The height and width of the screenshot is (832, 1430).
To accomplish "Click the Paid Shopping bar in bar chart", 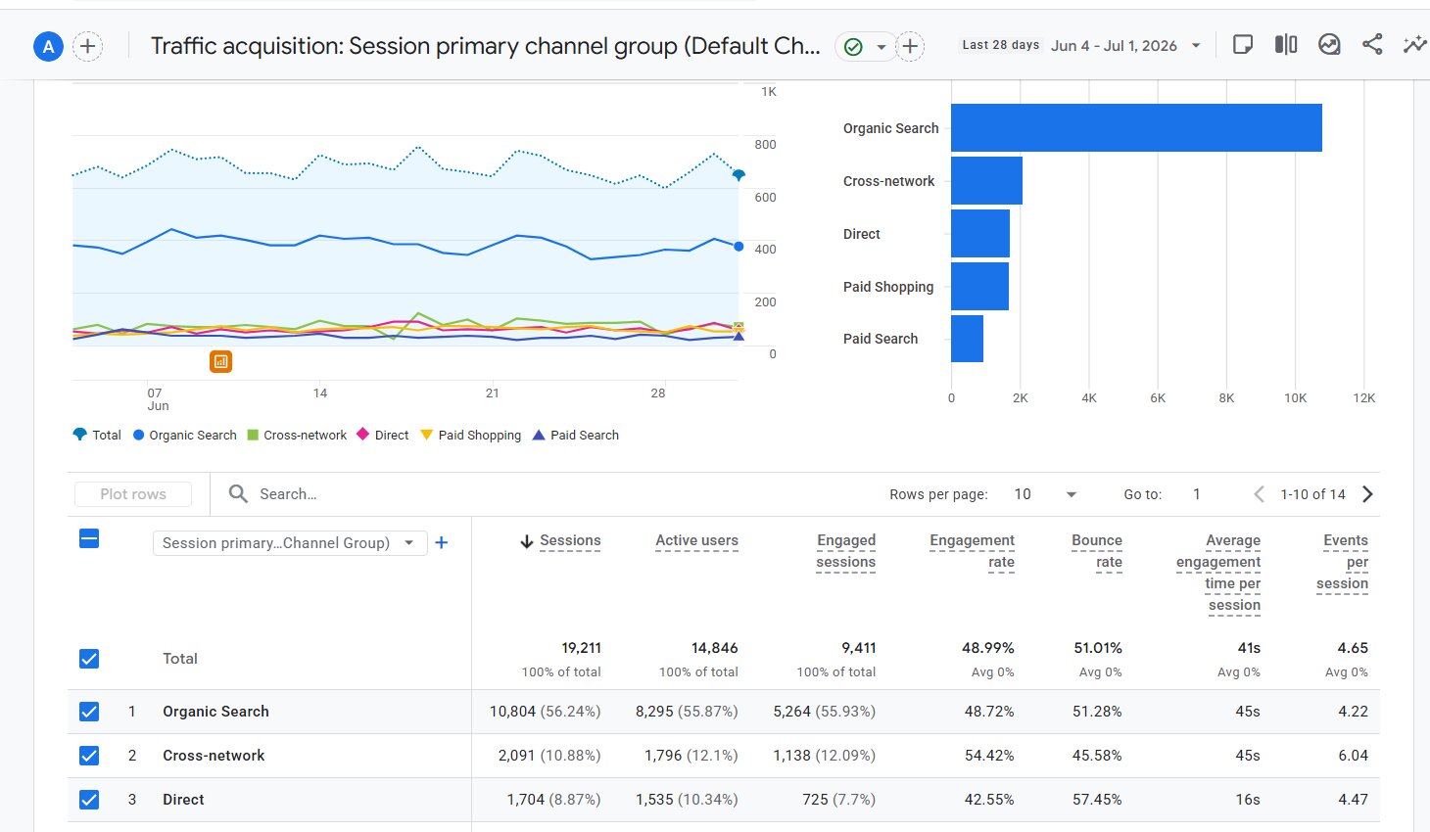I will click(979, 287).
